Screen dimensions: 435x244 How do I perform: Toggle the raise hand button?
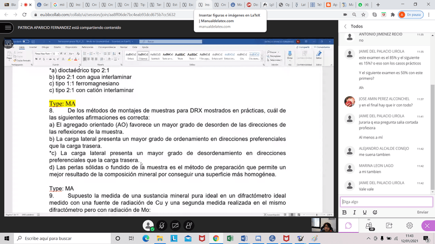tap(189, 226)
